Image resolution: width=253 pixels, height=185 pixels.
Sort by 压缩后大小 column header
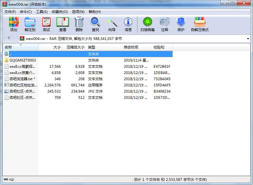pos(74,47)
